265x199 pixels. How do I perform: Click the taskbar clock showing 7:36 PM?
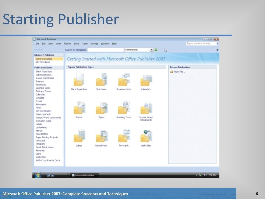coord(212,175)
